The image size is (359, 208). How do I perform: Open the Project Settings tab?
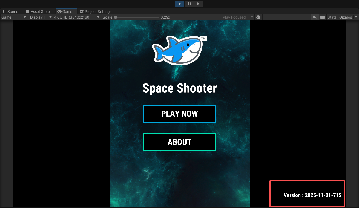pos(96,11)
